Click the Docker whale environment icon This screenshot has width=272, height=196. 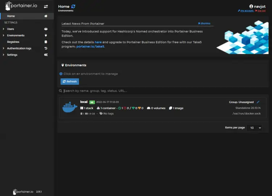pos(70,107)
